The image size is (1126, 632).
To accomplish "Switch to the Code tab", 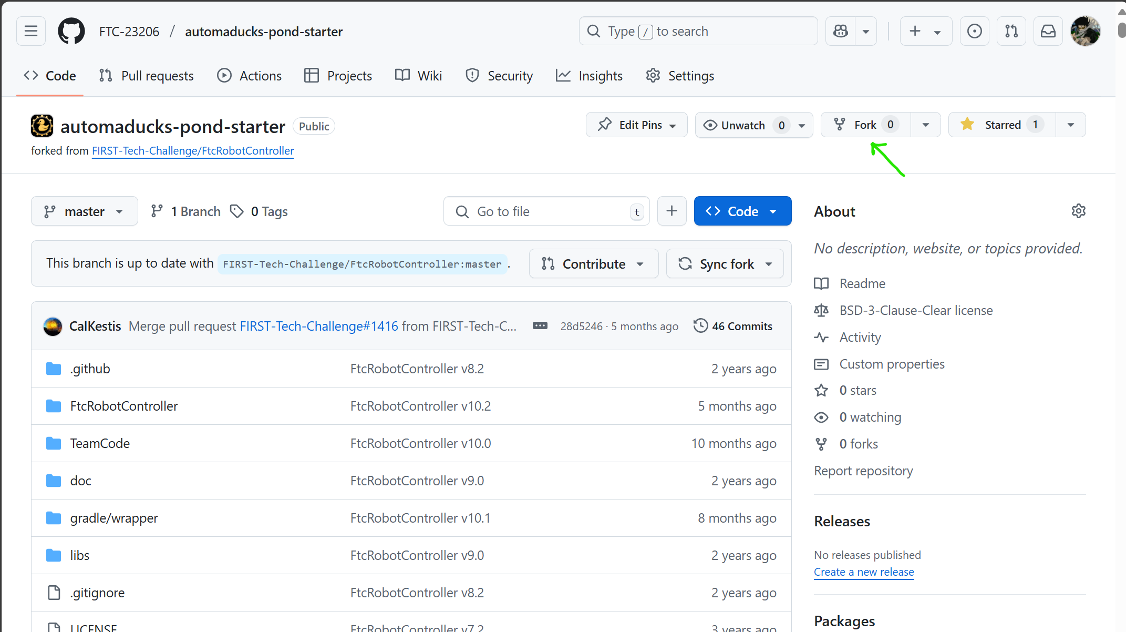I will tap(50, 76).
